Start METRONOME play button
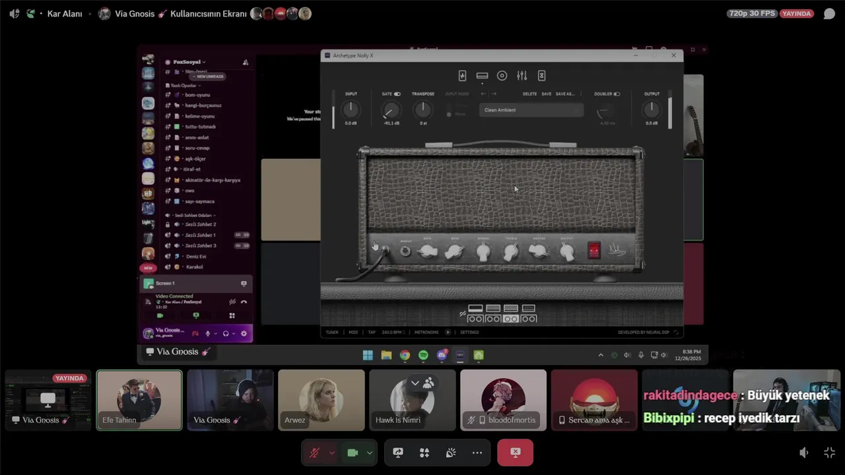The width and height of the screenshot is (845, 475). click(x=448, y=332)
